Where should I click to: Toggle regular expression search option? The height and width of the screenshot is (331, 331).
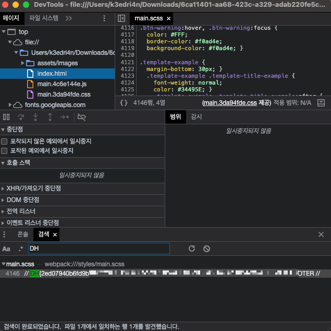pyautogui.click(x=20, y=249)
